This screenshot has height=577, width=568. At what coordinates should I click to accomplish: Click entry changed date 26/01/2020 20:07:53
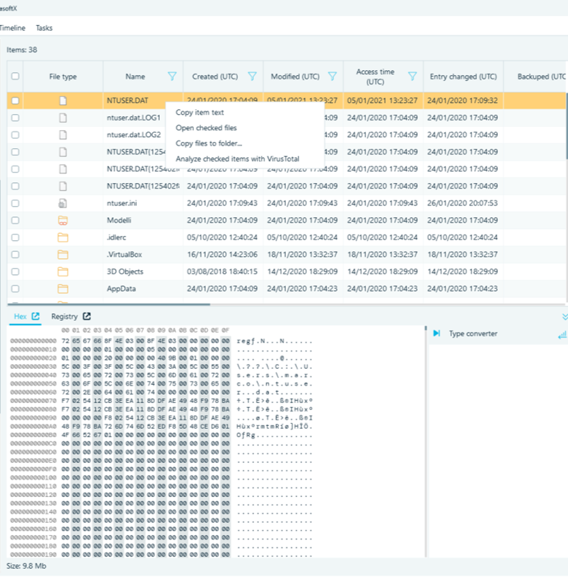pos(462,203)
